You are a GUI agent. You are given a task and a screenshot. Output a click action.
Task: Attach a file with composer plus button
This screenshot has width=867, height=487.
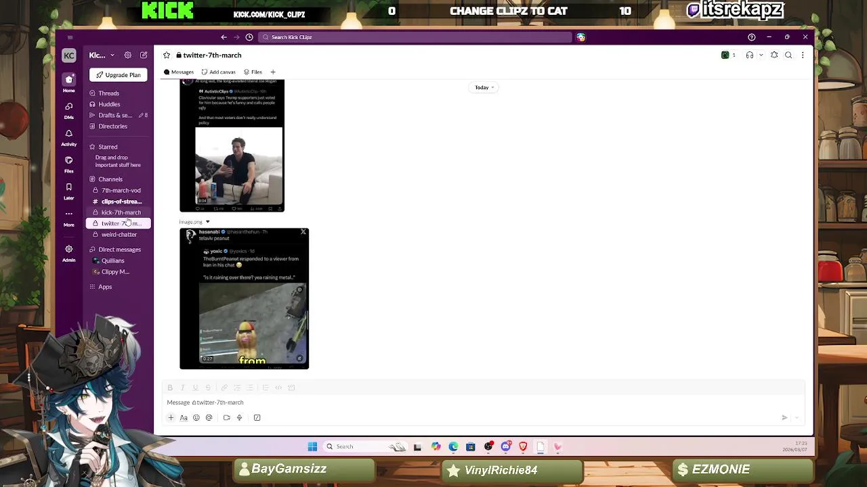[x=171, y=418]
